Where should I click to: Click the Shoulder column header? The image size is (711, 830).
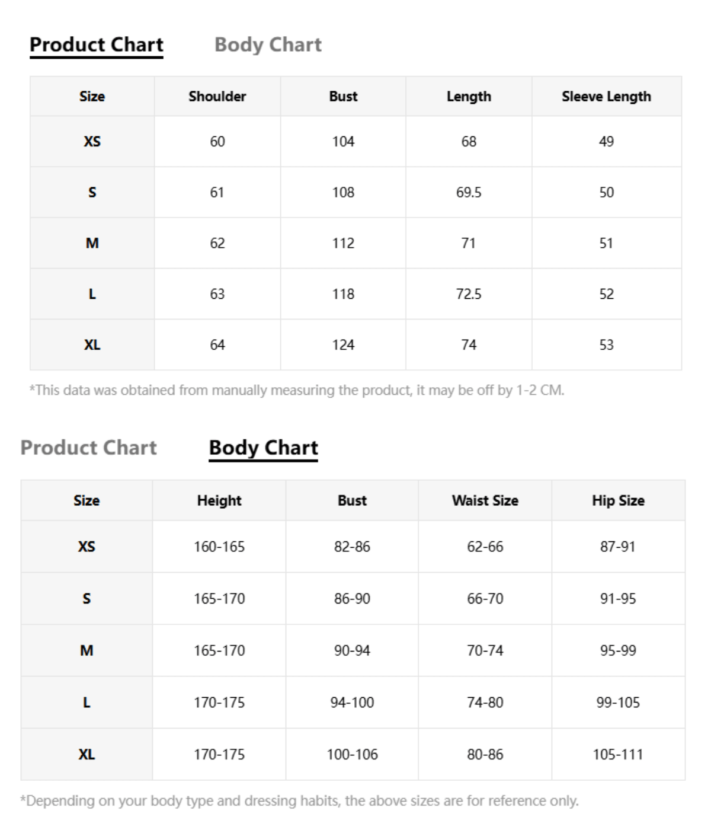217,97
